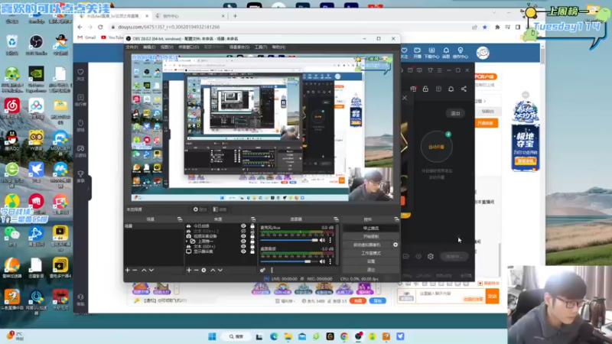Move scene down with the arrow in OBS Scenes panel

151,270
